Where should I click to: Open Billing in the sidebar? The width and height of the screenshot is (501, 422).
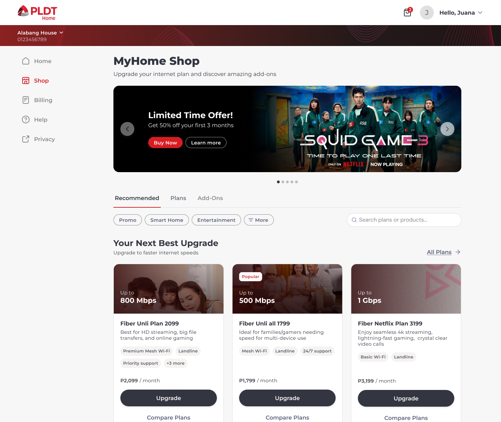click(43, 100)
